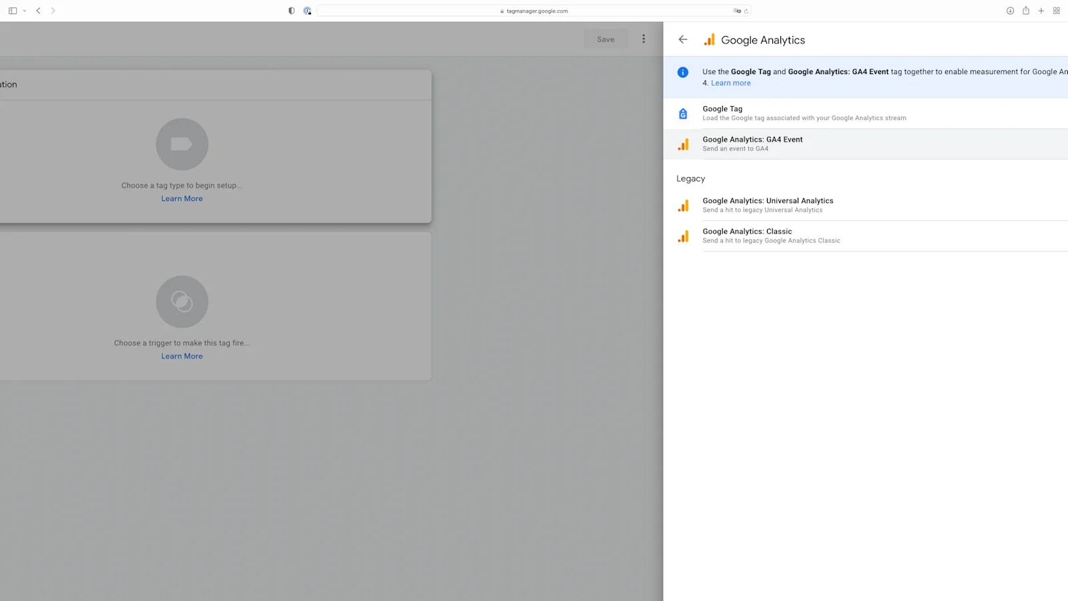Click "Learn More" under the tag type card
The image size is (1068, 601).
point(182,198)
